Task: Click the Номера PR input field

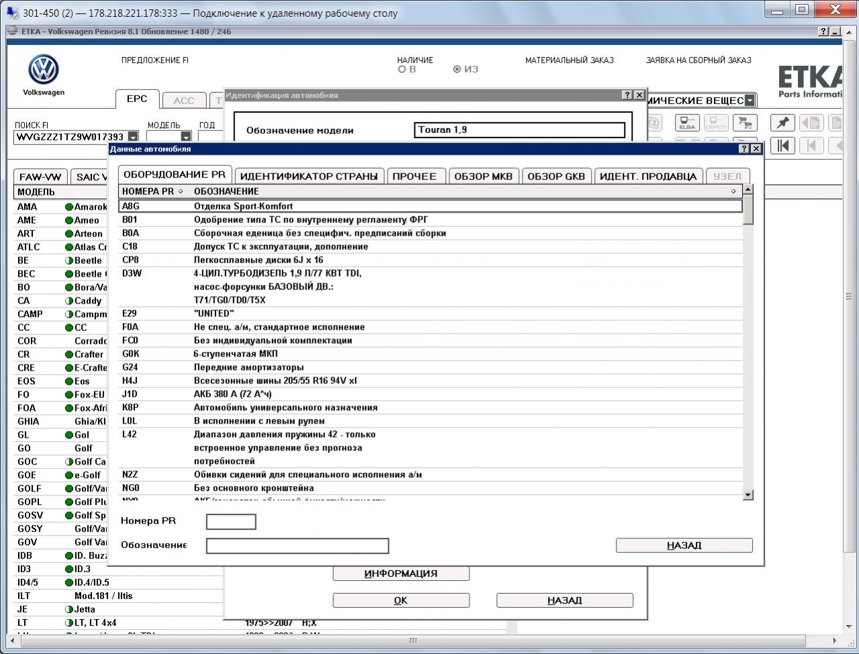Action: [x=231, y=522]
